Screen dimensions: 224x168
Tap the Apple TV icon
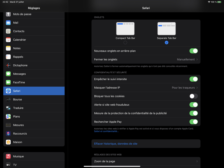[8, 165]
